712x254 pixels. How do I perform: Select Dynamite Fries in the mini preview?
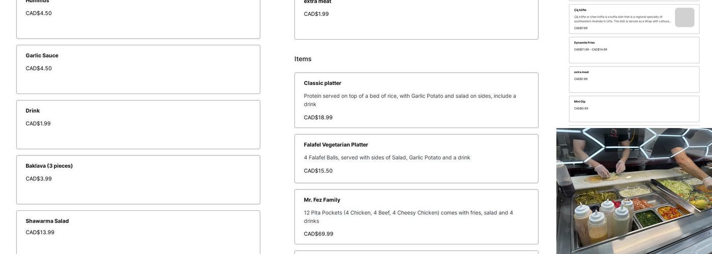[634, 50]
